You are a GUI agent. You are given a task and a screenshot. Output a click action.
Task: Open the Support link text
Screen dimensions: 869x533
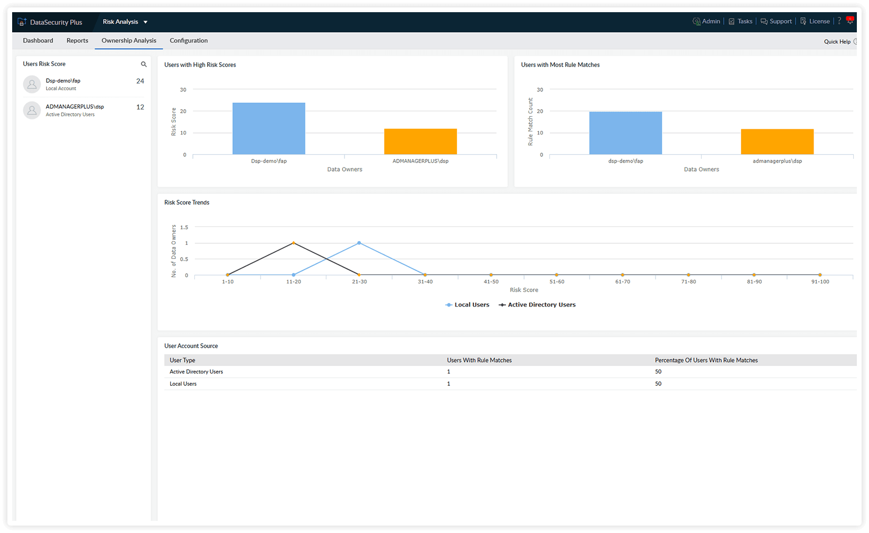point(781,22)
